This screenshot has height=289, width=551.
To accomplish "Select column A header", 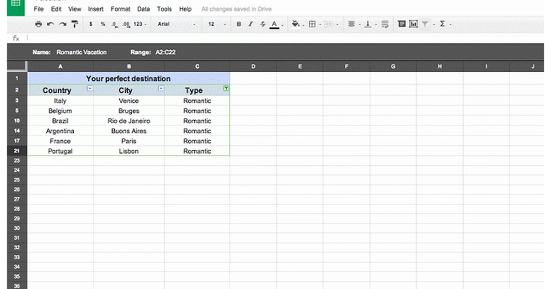I will click(x=60, y=67).
